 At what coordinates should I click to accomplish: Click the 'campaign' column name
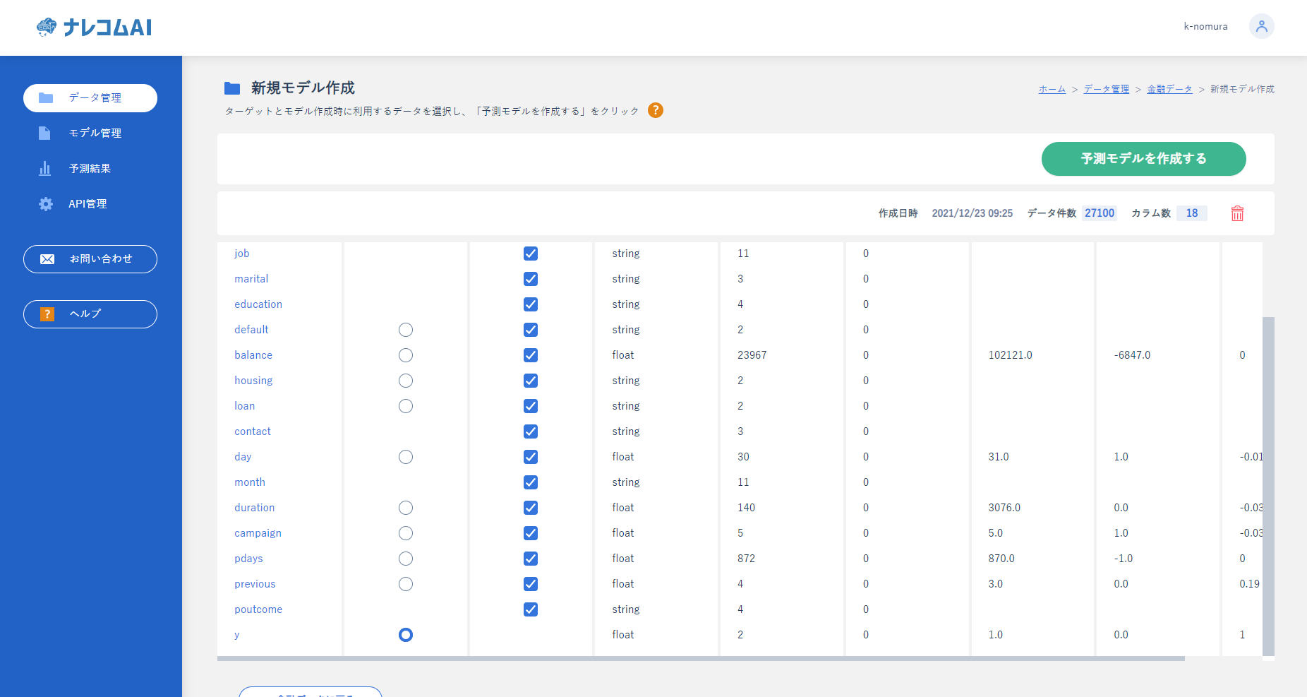pos(258,533)
